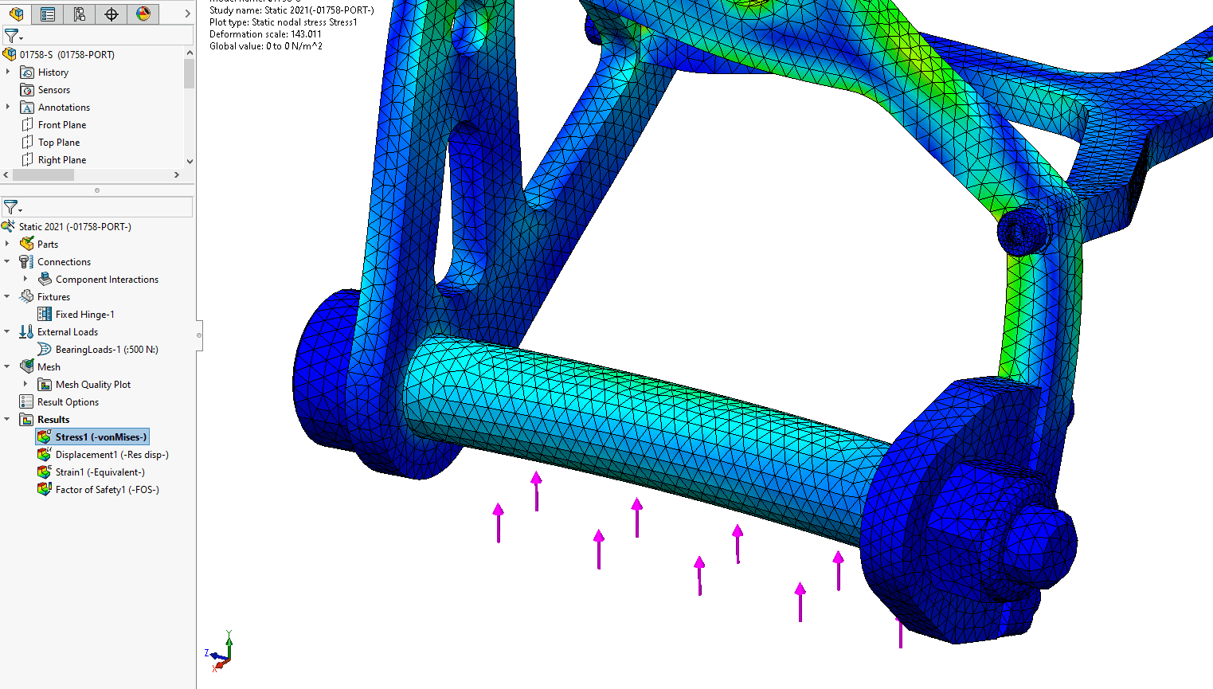Select the Sensors label
This screenshot has width=1213, height=689.
click(x=54, y=90)
